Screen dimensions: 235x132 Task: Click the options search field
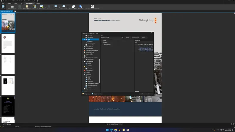click(x=91, y=91)
